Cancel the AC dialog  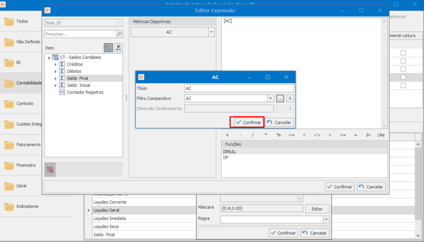[x=279, y=123]
